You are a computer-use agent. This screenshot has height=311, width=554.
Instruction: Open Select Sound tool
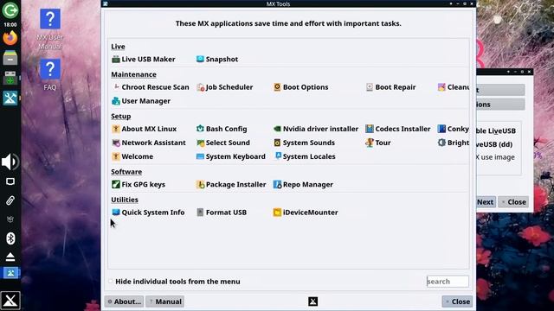(x=223, y=143)
